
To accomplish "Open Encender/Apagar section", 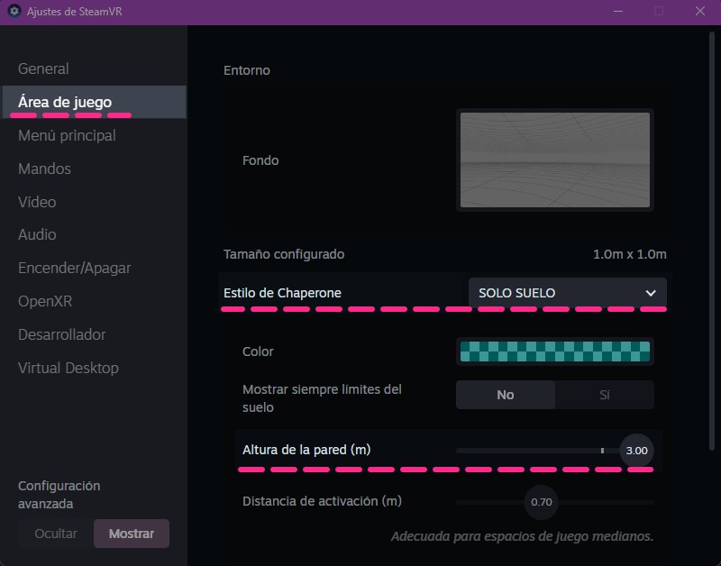I will (x=75, y=268).
